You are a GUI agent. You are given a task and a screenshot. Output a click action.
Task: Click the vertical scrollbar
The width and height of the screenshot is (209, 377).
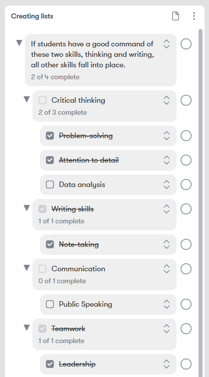tap(201, 202)
